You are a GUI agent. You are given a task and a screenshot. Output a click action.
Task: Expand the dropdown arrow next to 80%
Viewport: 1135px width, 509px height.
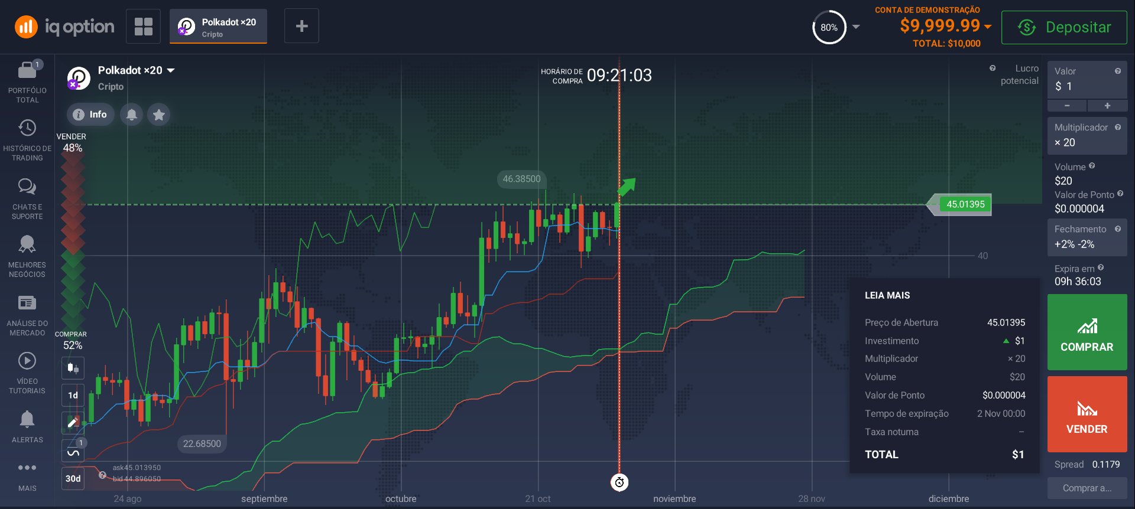(x=856, y=27)
